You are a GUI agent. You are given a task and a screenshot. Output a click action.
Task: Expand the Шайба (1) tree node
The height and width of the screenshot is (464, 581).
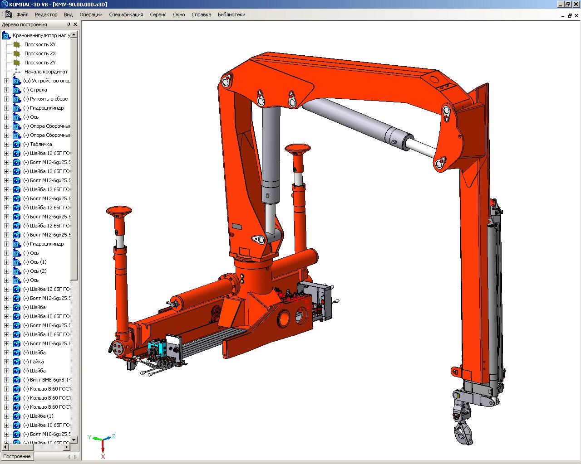(6, 416)
